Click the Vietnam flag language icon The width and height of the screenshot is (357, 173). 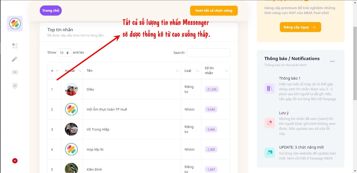[x=15, y=161]
